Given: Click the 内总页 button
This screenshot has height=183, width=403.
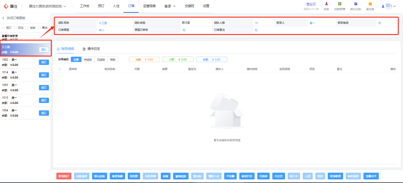Looking at the screenshot, I should [x=279, y=176].
